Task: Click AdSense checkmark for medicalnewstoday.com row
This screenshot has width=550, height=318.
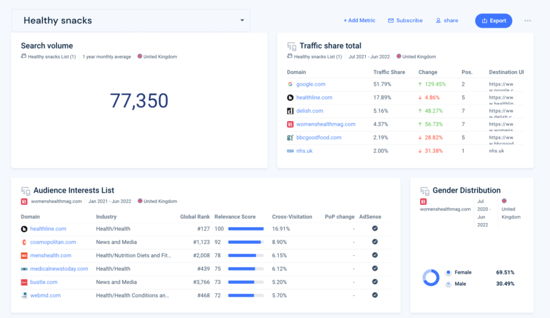Action: pos(375,269)
